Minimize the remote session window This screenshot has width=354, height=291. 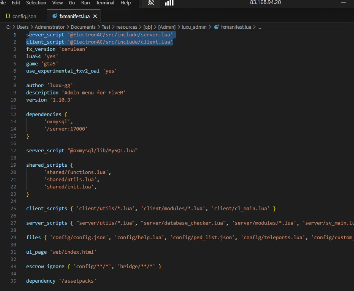point(343,2)
